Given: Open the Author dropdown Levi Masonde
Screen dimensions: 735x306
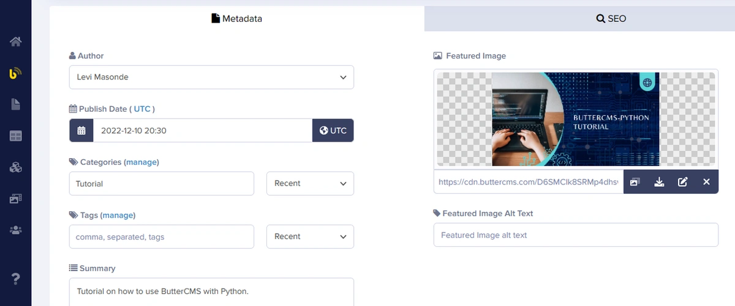Looking at the screenshot, I should pos(211,77).
